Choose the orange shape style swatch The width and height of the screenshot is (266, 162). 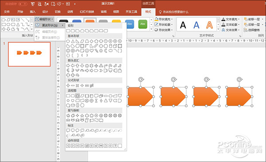[x=90, y=21]
